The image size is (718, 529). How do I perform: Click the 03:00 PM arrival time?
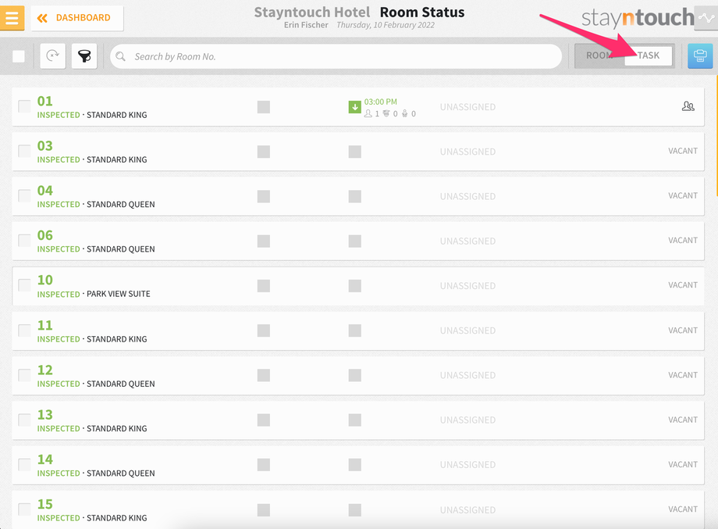[x=381, y=102]
